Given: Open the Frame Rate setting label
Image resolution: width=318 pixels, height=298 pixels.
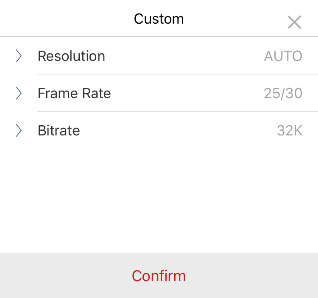Looking at the screenshot, I should point(74,93).
